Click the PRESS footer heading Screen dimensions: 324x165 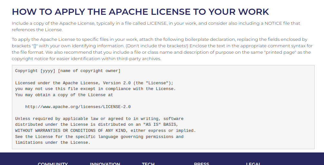pos(202,164)
